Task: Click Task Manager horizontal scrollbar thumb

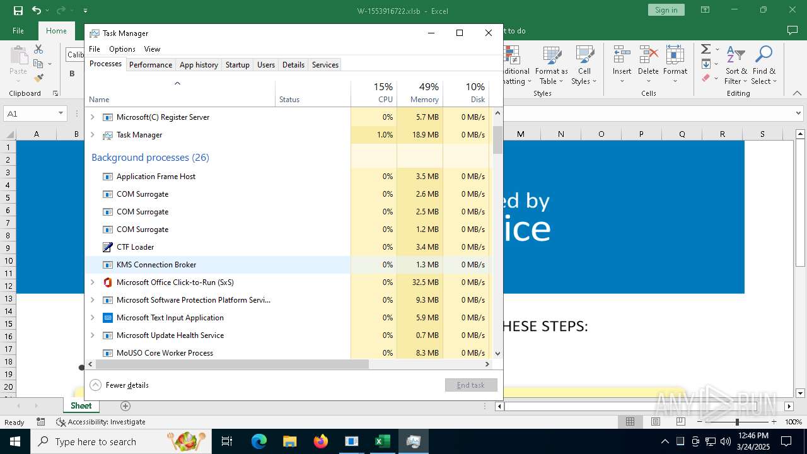Action: [231, 364]
